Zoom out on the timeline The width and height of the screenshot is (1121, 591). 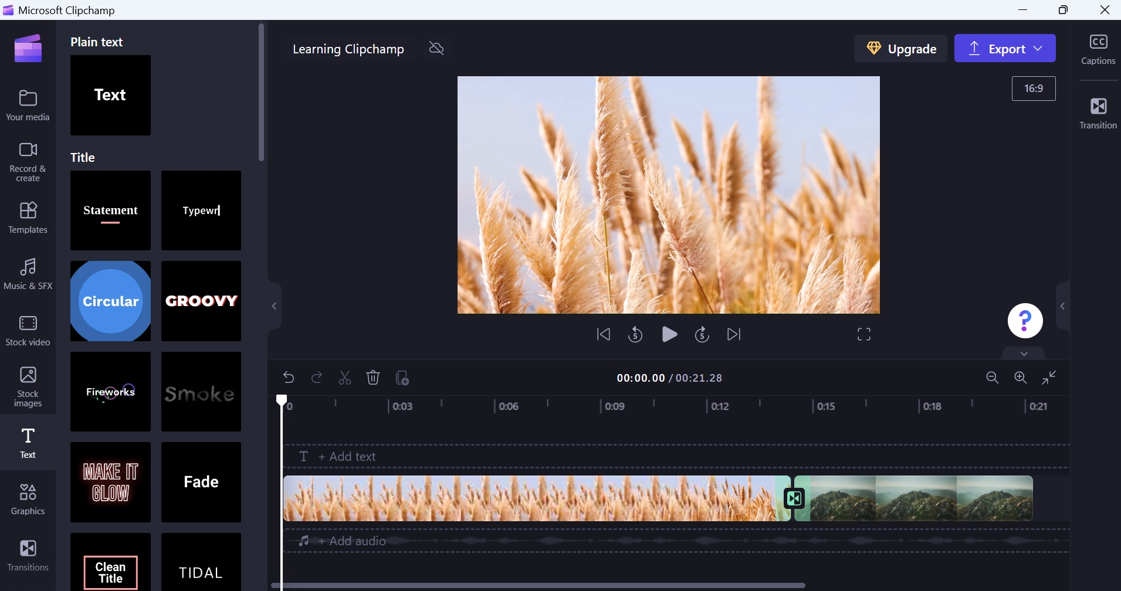993,378
